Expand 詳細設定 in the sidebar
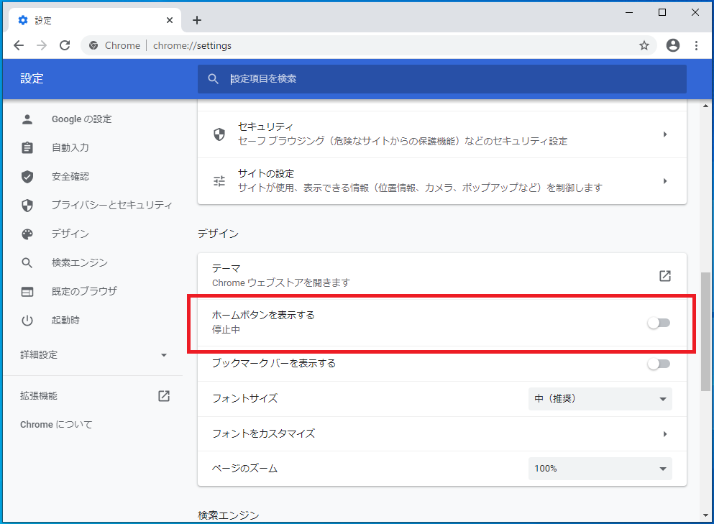Screen dimensions: 714x524 point(93,355)
